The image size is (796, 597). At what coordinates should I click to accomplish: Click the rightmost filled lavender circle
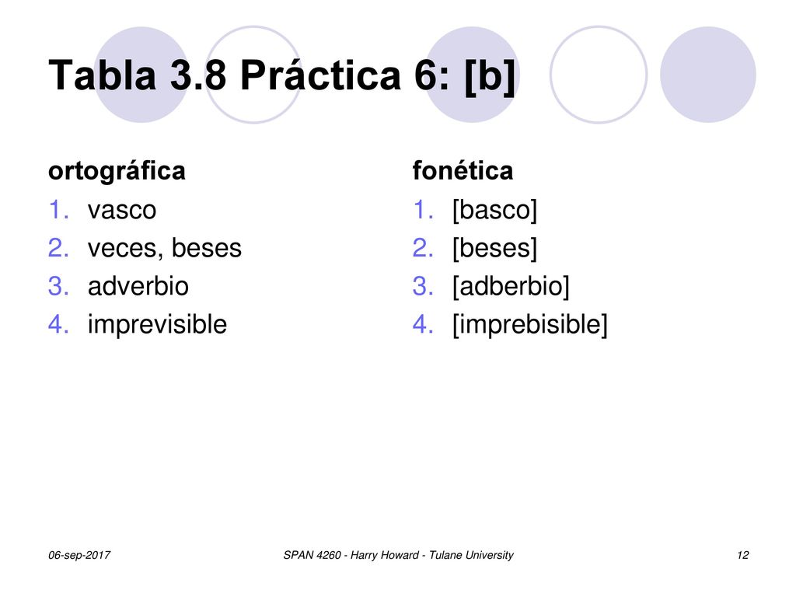707,75
